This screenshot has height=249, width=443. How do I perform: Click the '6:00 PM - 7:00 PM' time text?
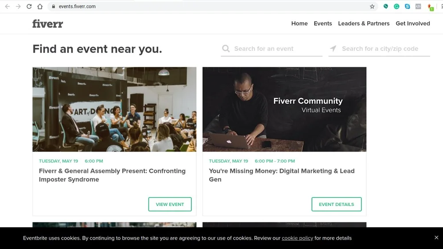pyautogui.click(x=275, y=161)
